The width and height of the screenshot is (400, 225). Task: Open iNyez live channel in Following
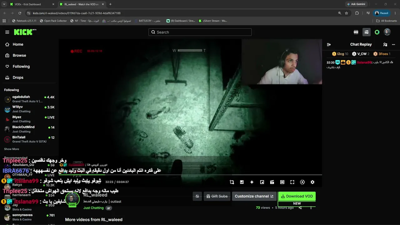click(29, 119)
